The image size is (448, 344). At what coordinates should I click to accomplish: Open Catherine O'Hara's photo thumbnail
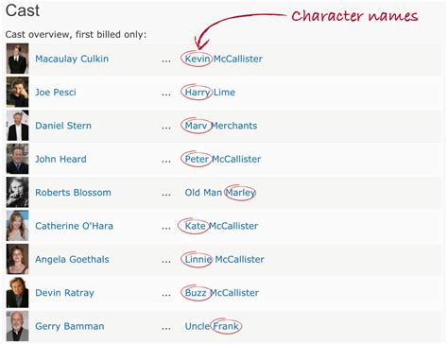pyautogui.click(x=17, y=226)
